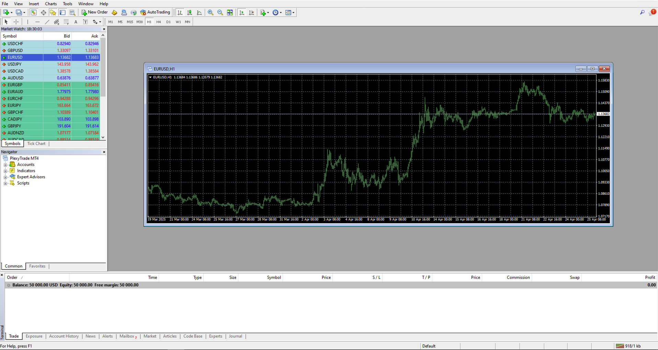Switch chart to candlesticks style
This screenshot has width=658, height=350.
click(x=190, y=12)
